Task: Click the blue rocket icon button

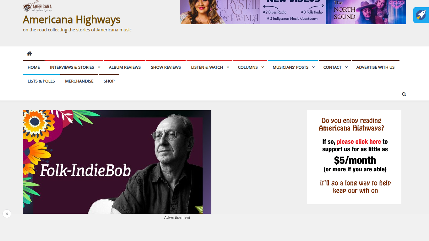Action: (x=421, y=15)
